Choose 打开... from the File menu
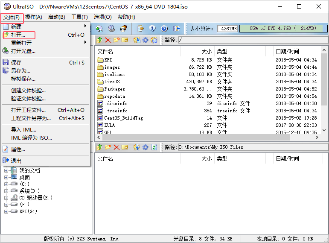The image size is (329, 243). 46,35
